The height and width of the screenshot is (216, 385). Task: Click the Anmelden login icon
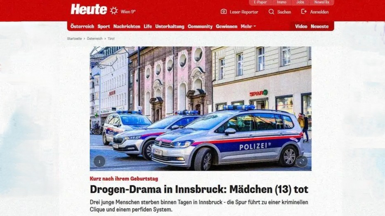tap(304, 12)
